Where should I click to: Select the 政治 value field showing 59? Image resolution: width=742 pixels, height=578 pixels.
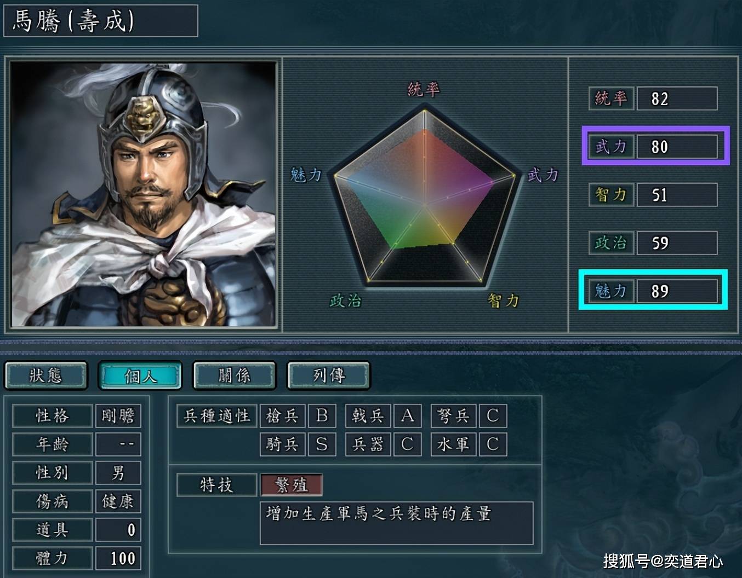(677, 243)
